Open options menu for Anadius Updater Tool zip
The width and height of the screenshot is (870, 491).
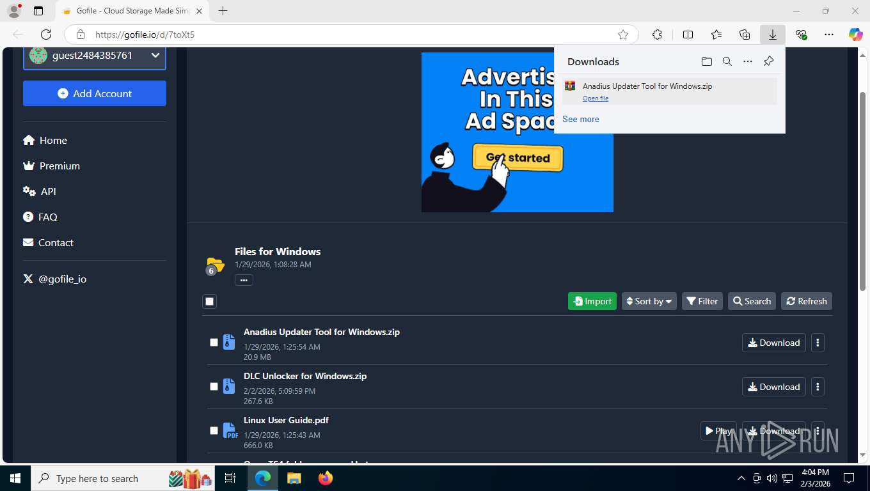[x=818, y=343]
